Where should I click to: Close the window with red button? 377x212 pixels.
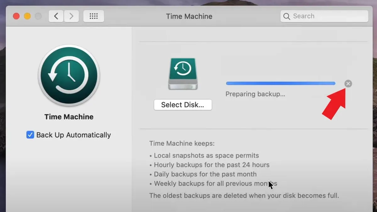click(16, 16)
